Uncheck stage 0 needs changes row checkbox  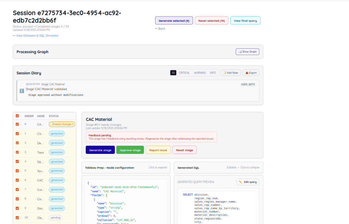click(x=17, y=124)
